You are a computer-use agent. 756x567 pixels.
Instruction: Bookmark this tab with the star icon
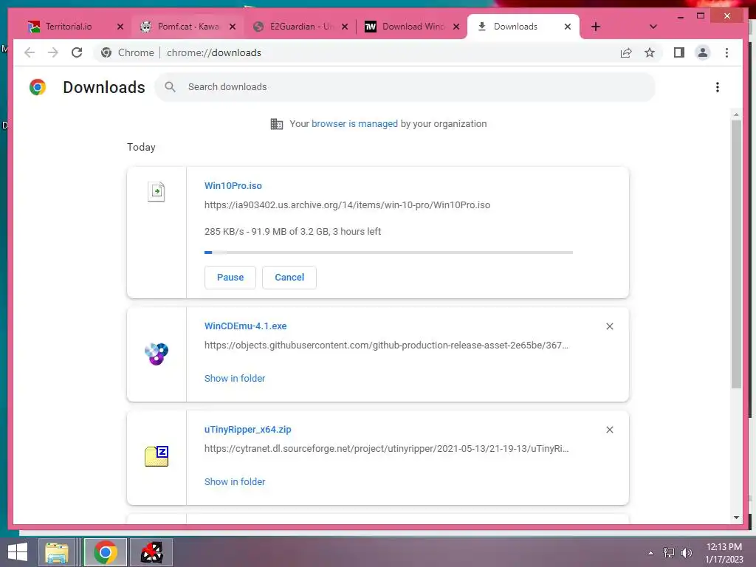[650, 52]
